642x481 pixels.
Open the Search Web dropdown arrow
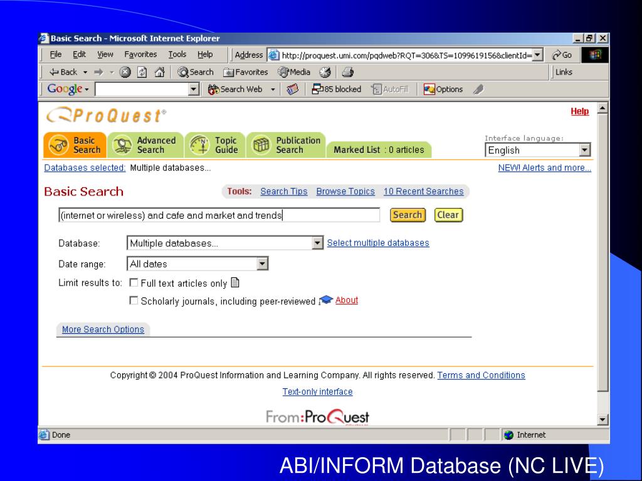273,89
